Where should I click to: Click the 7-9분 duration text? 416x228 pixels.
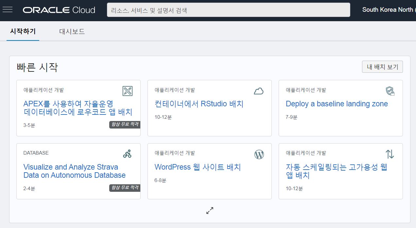pyautogui.click(x=291, y=117)
